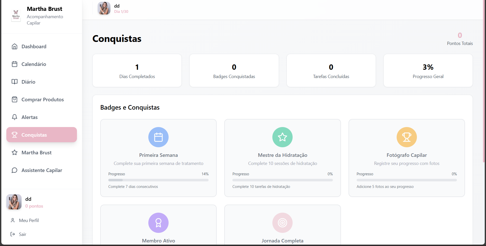The height and width of the screenshot is (246, 486).
Task: Click the Jornada Completa target badge
Action: 282,223
